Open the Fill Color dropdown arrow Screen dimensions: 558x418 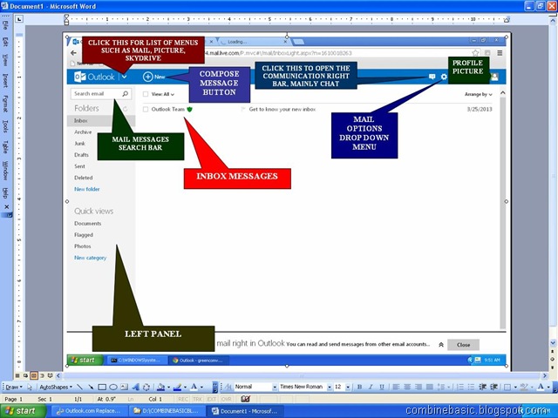[168, 387]
